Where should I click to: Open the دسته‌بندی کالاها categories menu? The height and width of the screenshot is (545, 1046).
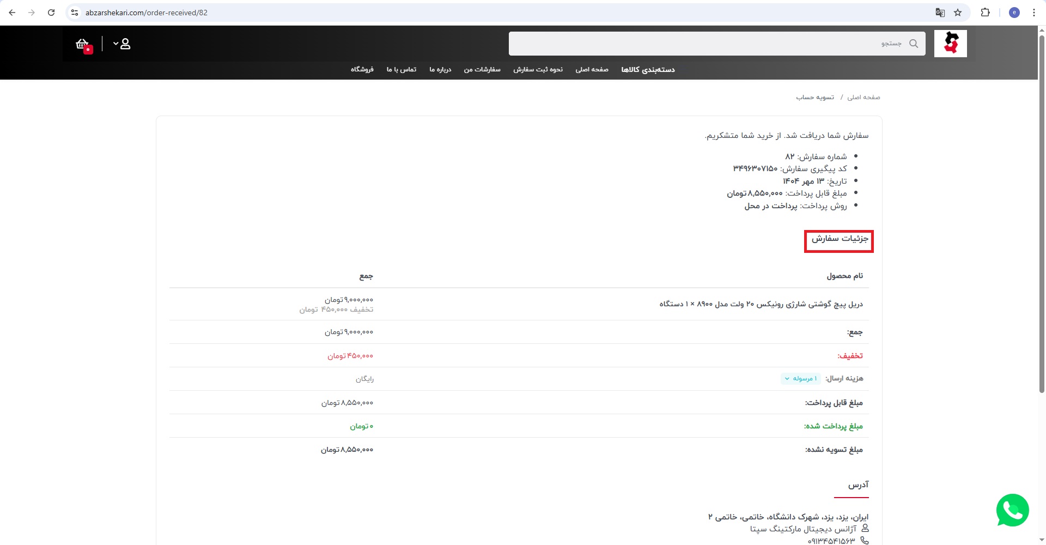coord(648,70)
